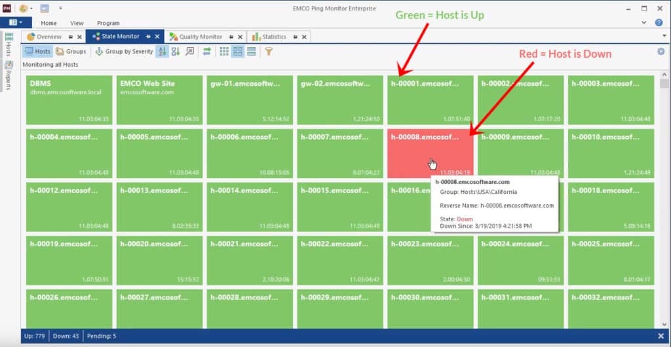Pin the Quality Monitor tab
The height and width of the screenshot is (347, 671).
click(231, 37)
